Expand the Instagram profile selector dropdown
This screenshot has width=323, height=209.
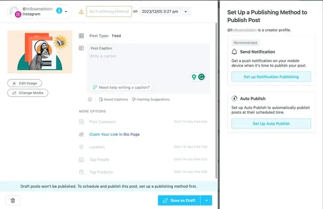click(x=66, y=12)
